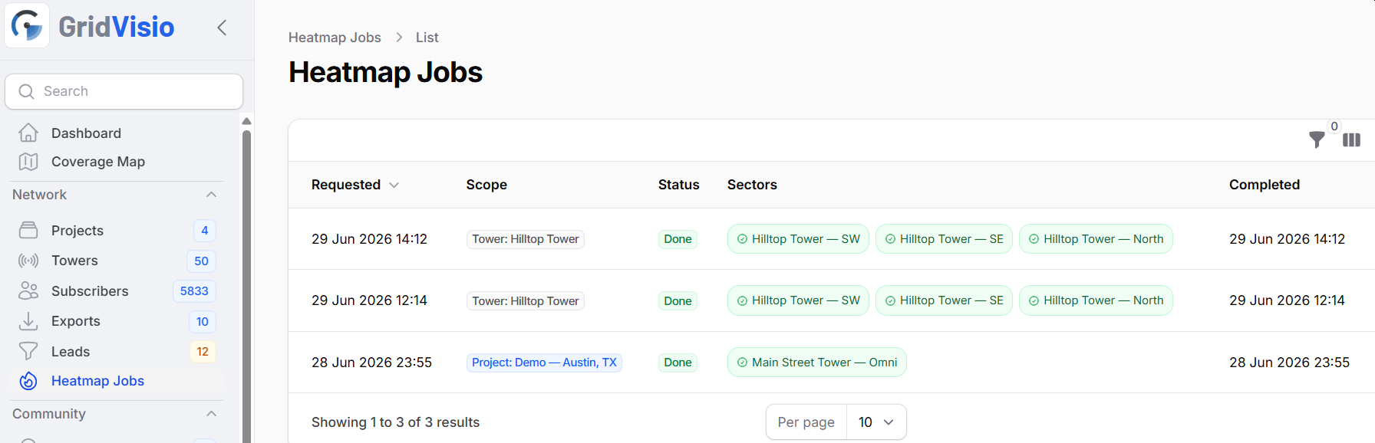This screenshot has height=443, width=1375.
Task: Click the Towers signal icon
Action: (x=28, y=261)
